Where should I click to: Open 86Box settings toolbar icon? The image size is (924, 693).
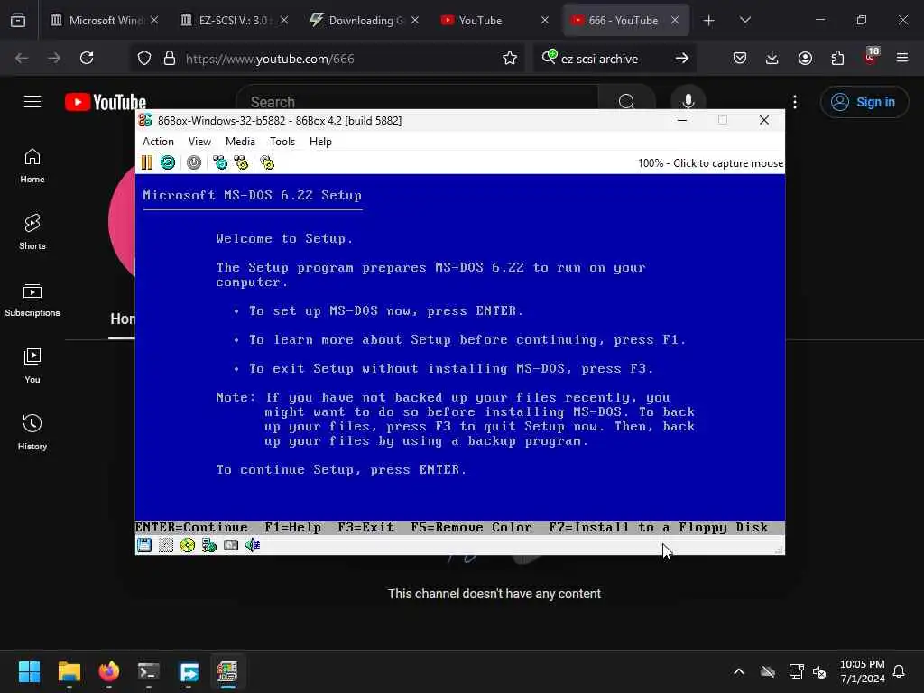267,162
